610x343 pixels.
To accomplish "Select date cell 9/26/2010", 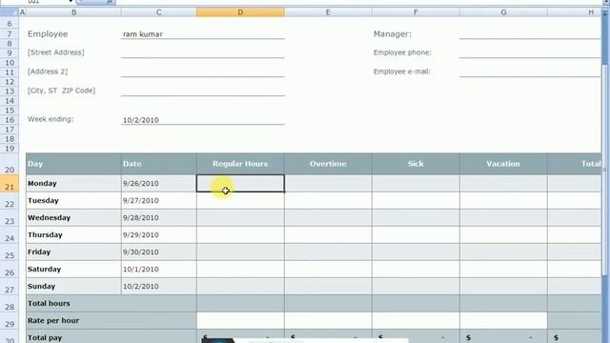I will click(159, 184).
